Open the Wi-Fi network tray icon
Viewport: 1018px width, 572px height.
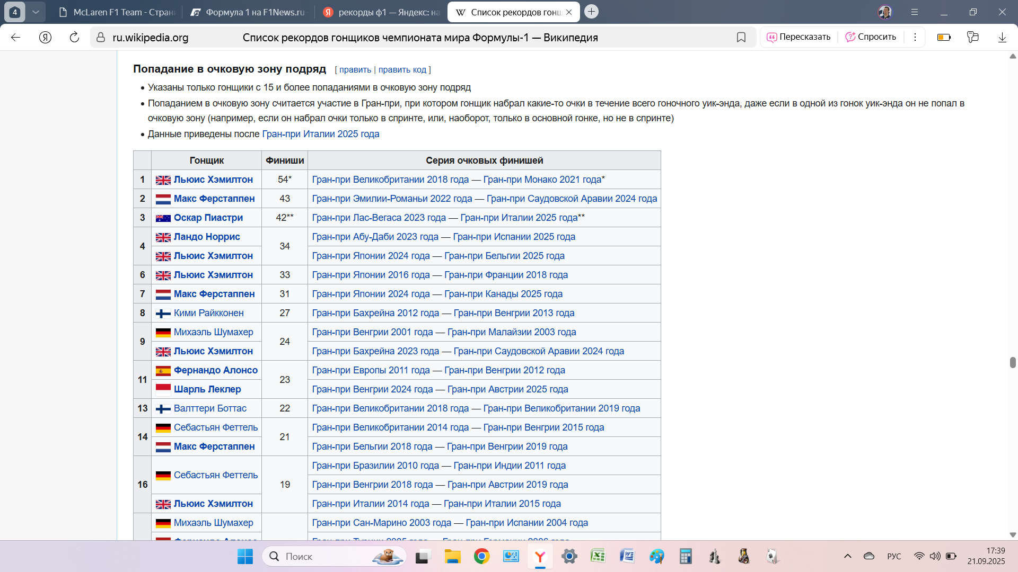[919, 556]
